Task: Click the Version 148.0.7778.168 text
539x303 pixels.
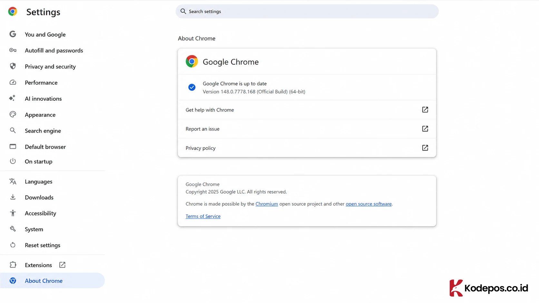Action: pos(254,92)
